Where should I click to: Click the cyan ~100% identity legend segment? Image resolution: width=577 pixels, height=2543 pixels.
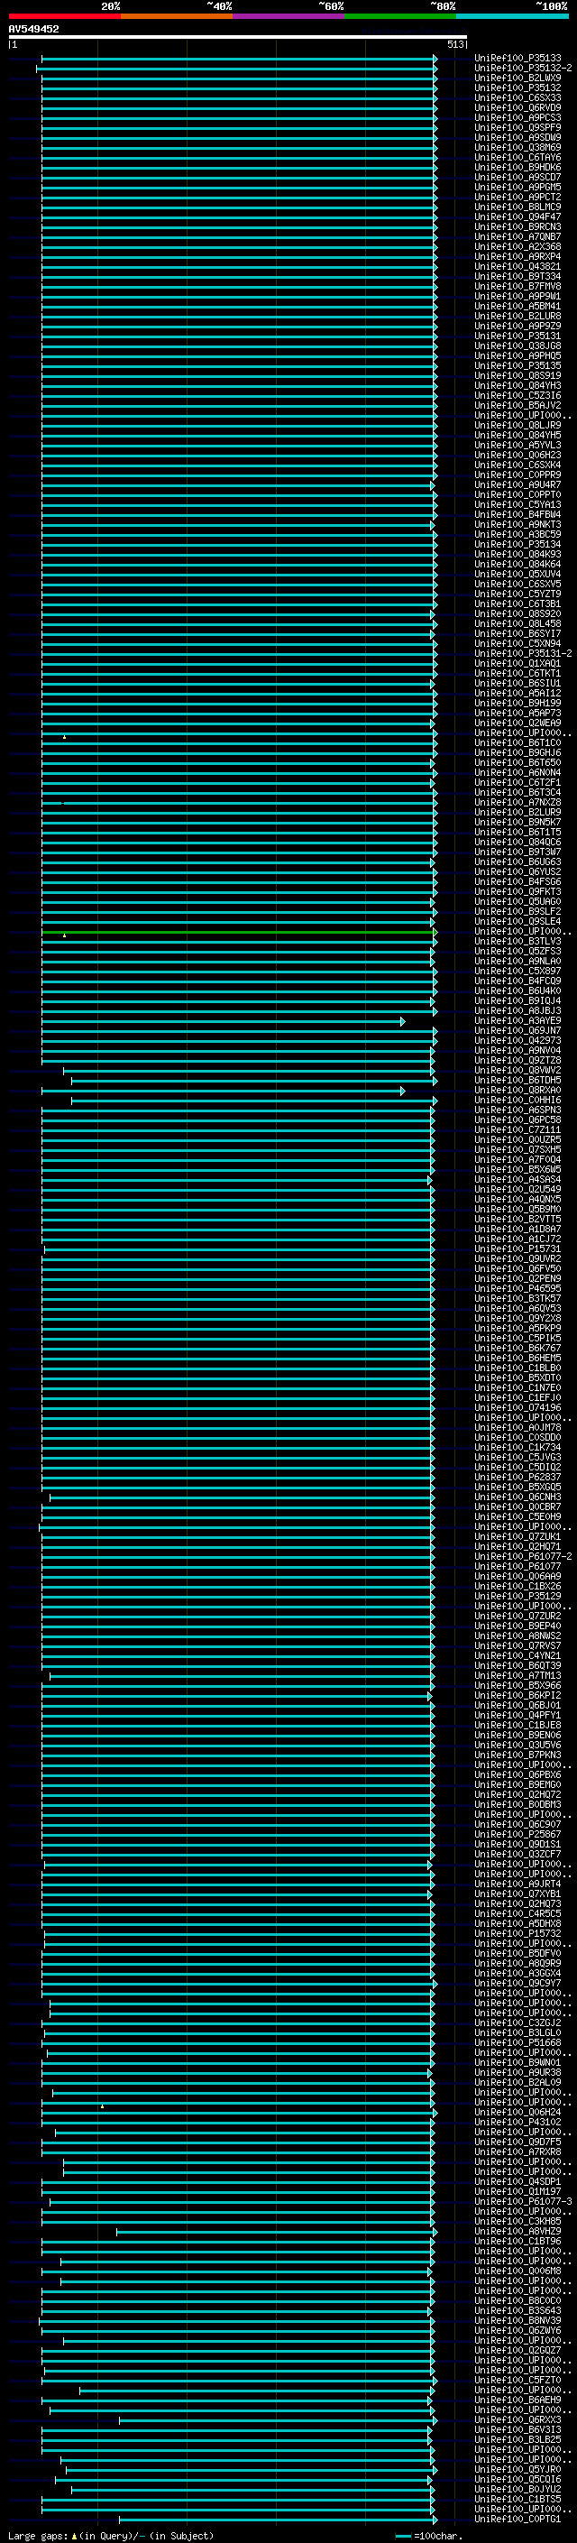[512, 16]
